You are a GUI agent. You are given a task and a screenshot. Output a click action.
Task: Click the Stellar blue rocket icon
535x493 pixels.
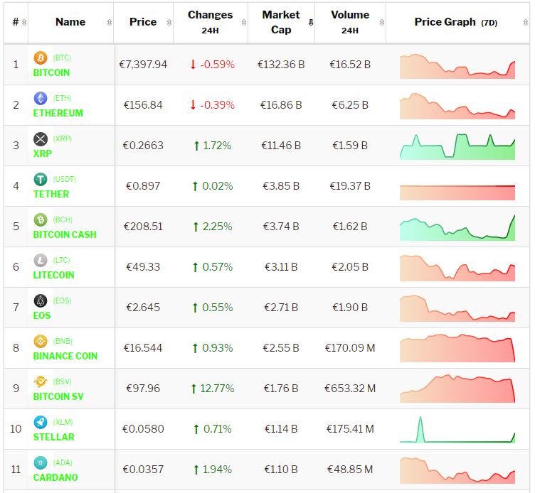41,422
